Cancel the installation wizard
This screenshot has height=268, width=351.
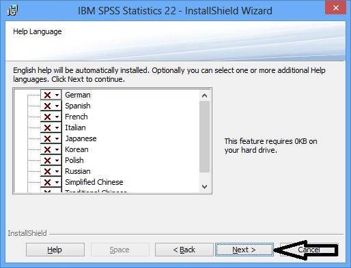[309, 250]
